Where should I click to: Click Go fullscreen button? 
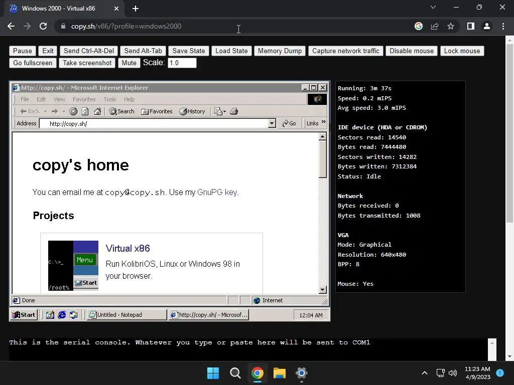[x=33, y=63]
